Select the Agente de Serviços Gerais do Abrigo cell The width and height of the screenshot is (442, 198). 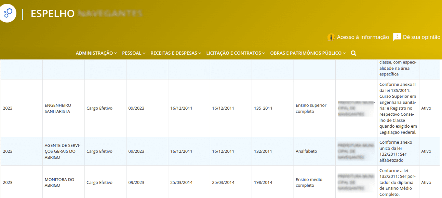[62, 151]
